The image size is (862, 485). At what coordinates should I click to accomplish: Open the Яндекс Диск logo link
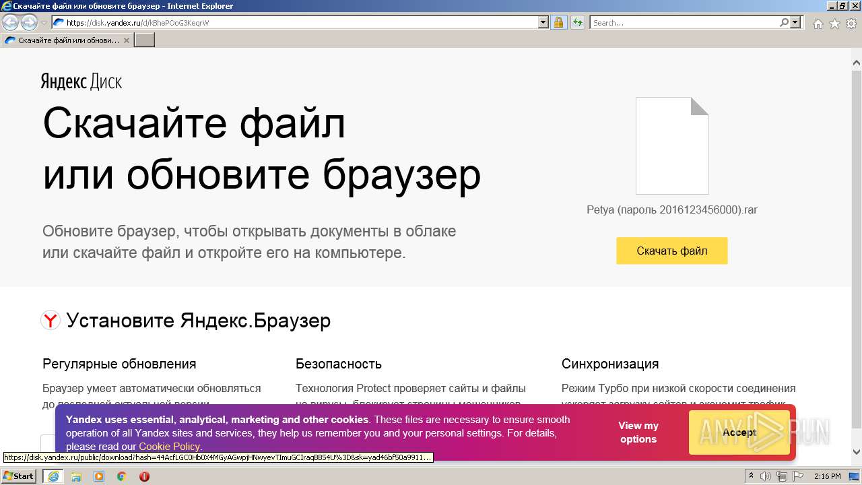[x=81, y=82]
